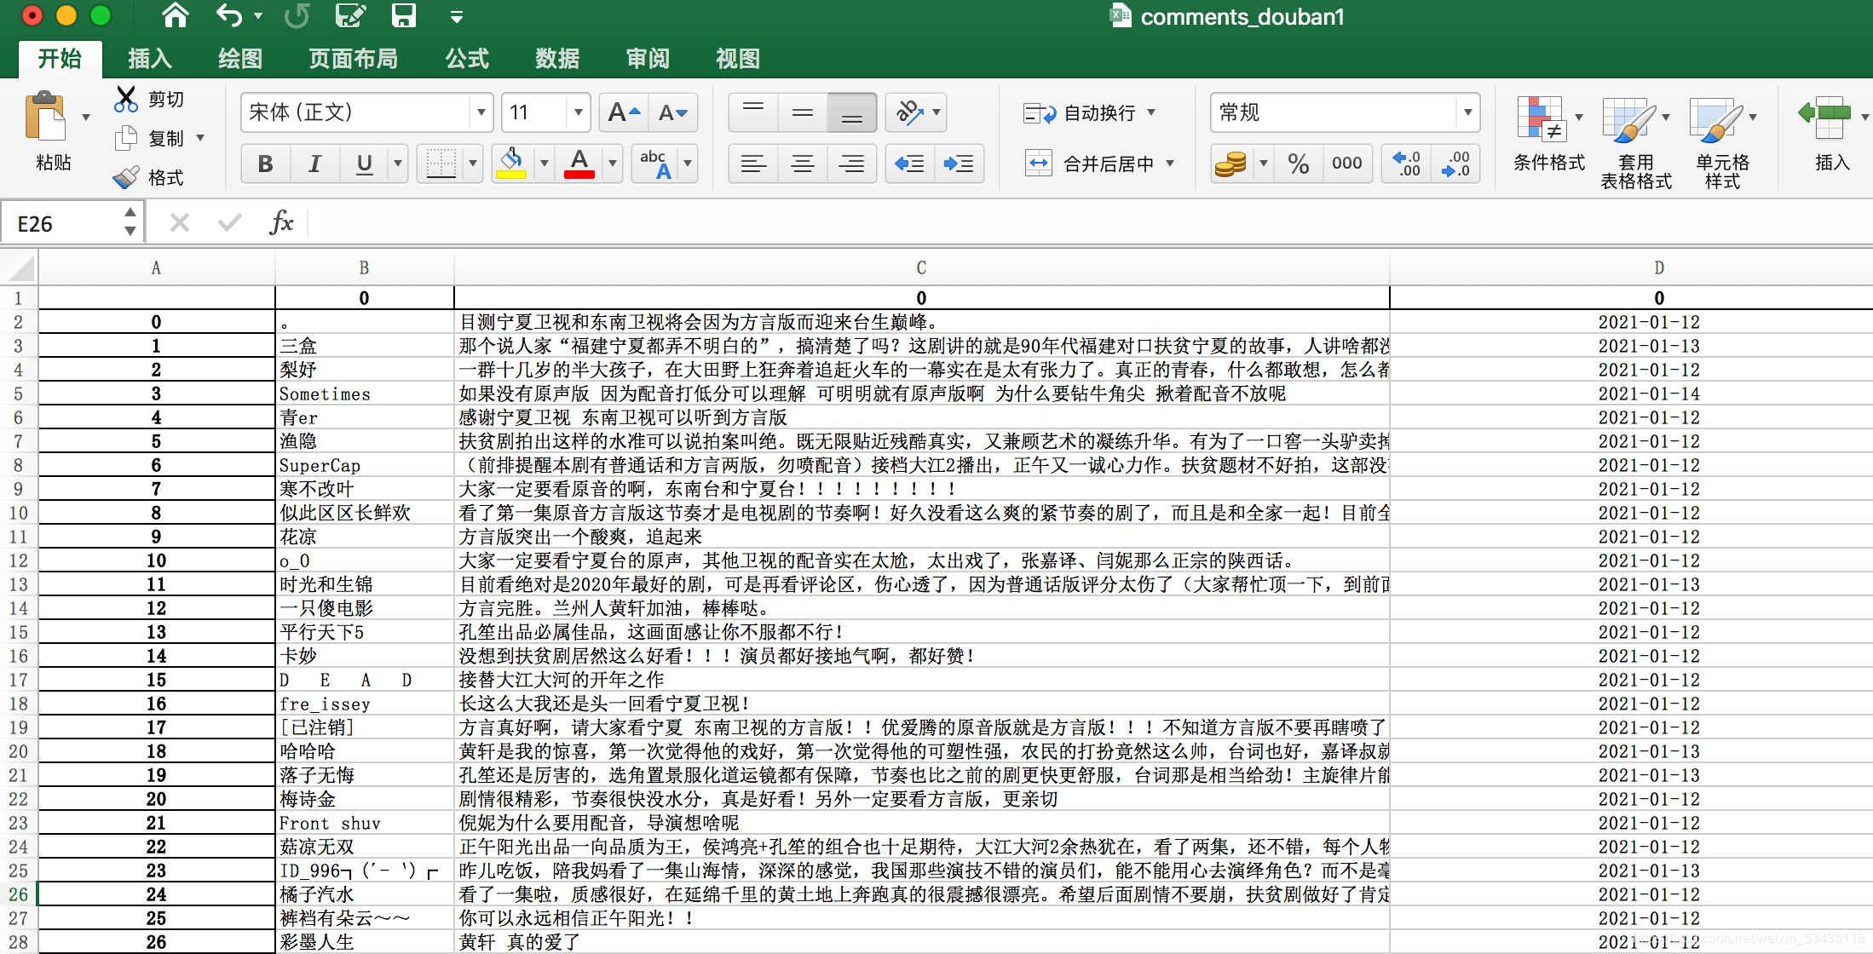Open the number format 常规 dropdown
1873x954 pixels.
1467,112
